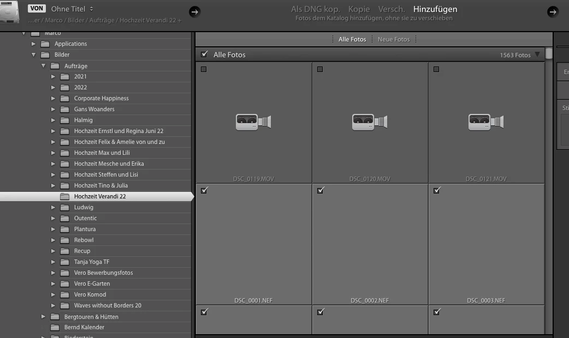Screen dimensions: 569x338
Task: Uncheck the box for DSC_0003.NEF
Action: coord(436,190)
